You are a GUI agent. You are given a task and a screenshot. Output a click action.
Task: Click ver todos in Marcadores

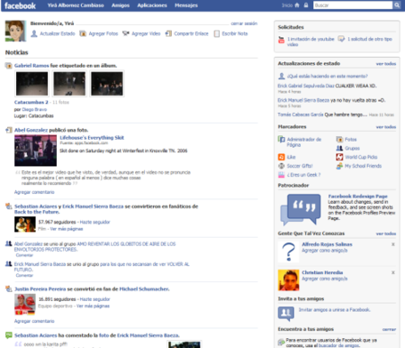pos(386,127)
